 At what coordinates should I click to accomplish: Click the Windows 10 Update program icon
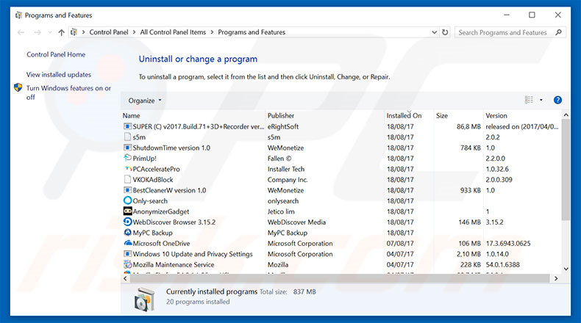[x=127, y=254]
